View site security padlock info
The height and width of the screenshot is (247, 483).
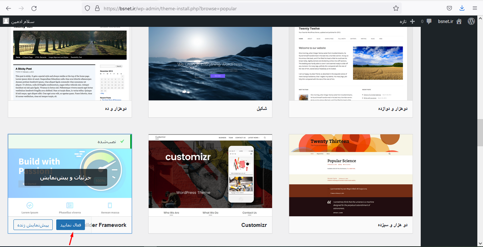[x=97, y=8]
